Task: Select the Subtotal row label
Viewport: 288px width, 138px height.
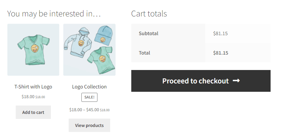Action: coord(148,33)
